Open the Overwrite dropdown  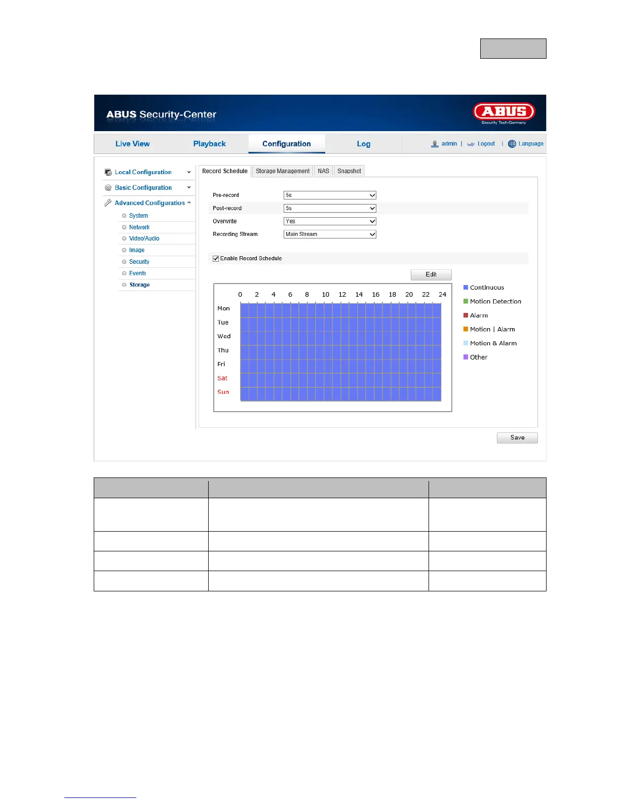click(330, 221)
